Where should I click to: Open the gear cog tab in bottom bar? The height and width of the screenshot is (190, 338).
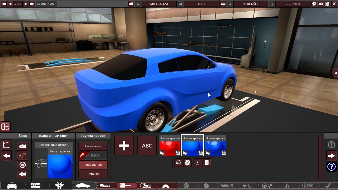[166, 186]
